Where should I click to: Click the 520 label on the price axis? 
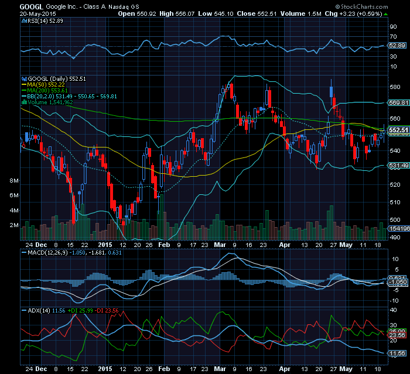click(x=395, y=185)
